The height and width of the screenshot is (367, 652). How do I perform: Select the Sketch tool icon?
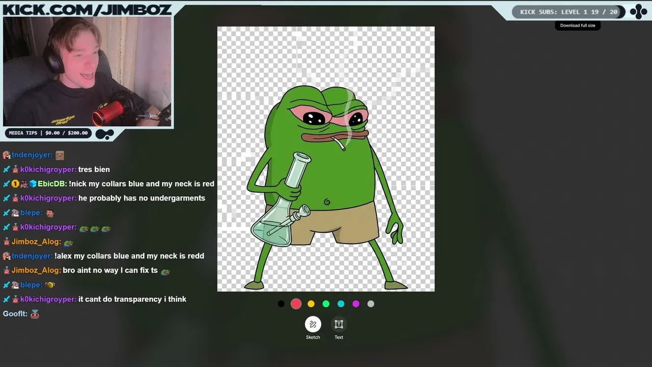tap(313, 324)
